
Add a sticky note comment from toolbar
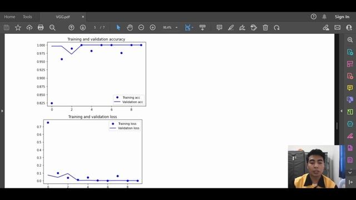pyautogui.click(x=219, y=28)
